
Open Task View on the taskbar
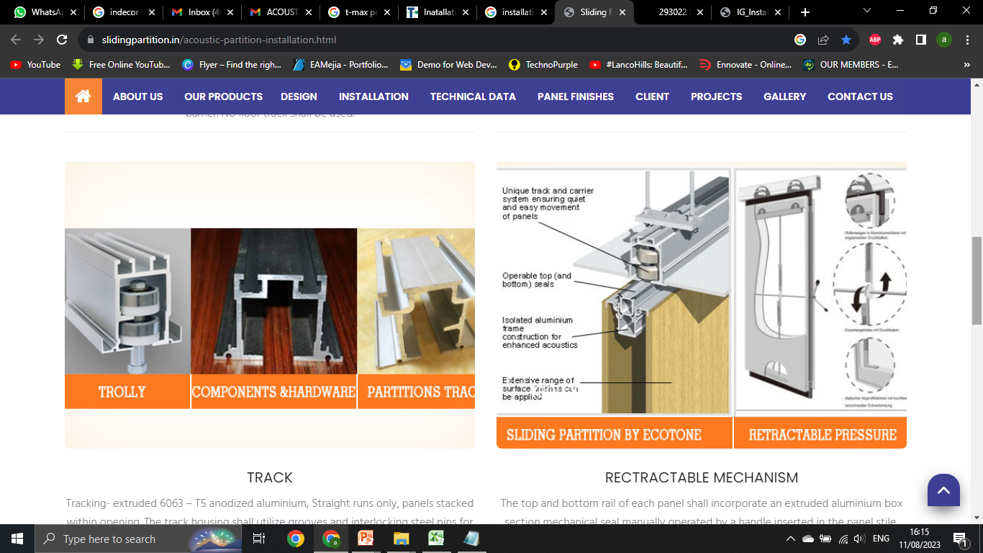click(259, 539)
